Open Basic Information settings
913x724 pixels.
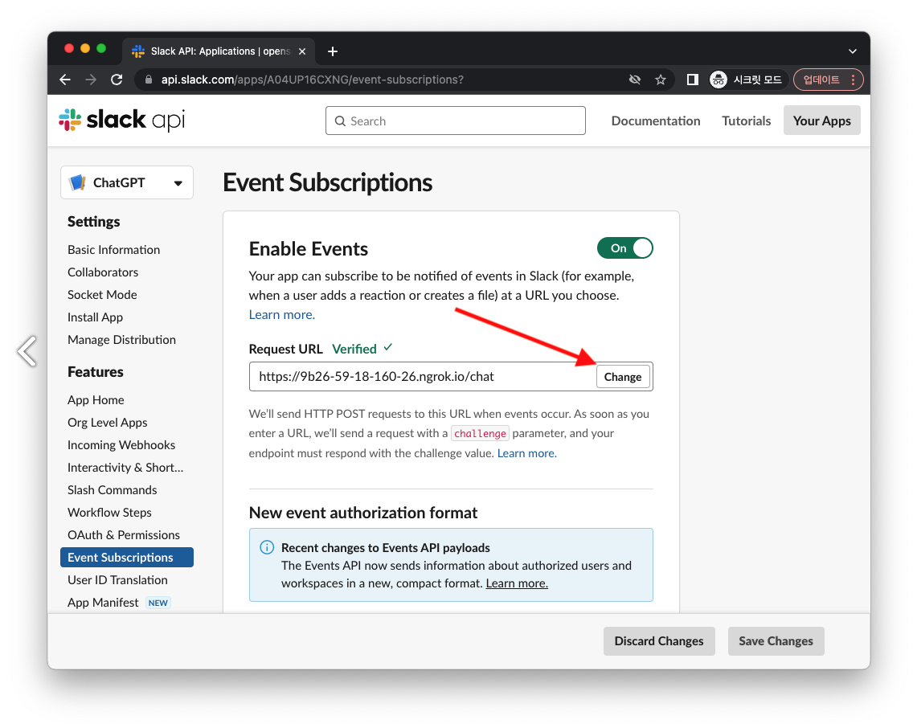[113, 250]
